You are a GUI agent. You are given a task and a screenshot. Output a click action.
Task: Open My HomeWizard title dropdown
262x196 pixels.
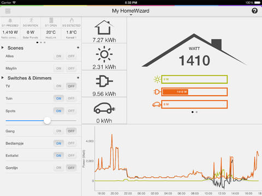coord(130,11)
